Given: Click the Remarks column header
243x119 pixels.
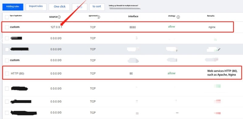Looking at the screenshot, I should [x=211, y=16].
